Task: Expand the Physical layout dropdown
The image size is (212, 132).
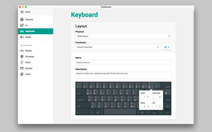Action: 123,36
